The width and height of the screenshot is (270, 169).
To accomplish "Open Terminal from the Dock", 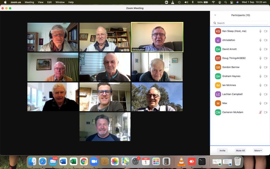I will click(202, 161).
